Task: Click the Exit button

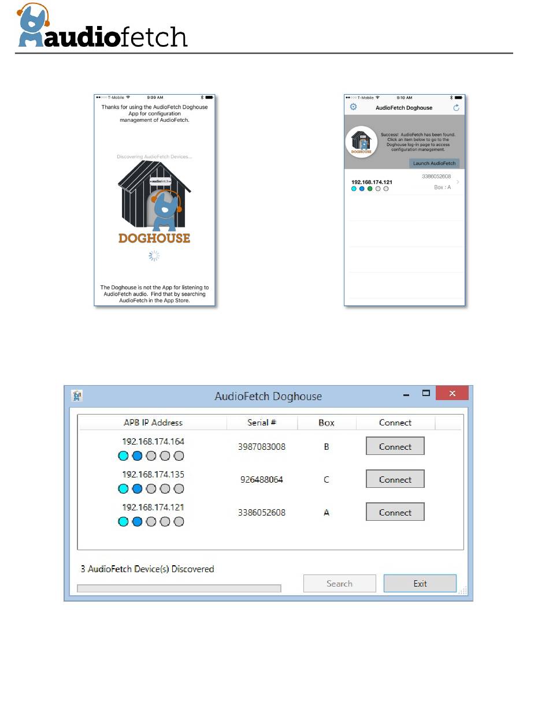Action: pyautogui.click(x=420, y=583)
